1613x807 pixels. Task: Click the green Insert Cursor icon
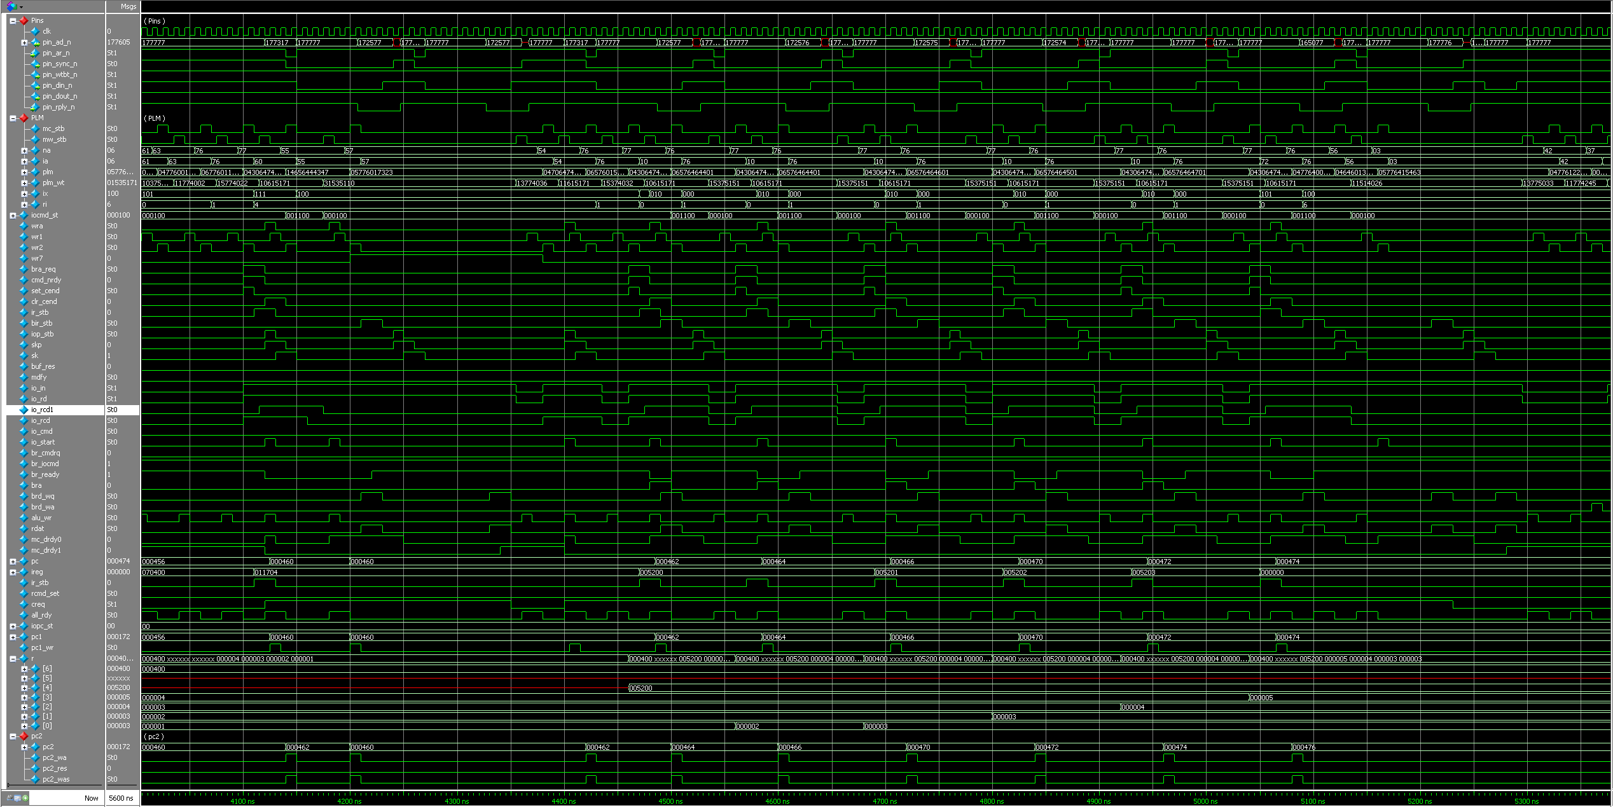(x=25, y=797)
